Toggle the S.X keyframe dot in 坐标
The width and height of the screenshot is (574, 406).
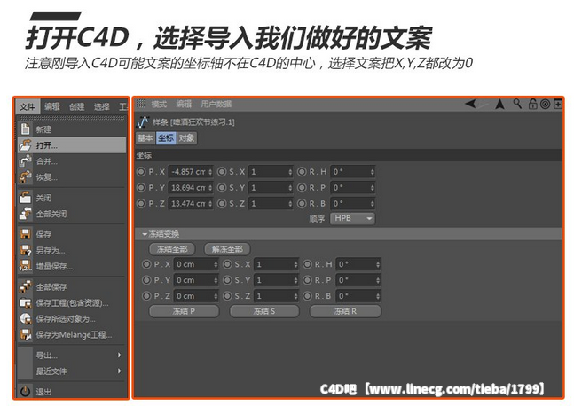coord(222,172)
